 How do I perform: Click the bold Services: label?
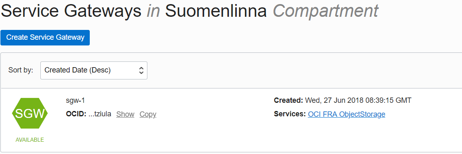coord(290,114)
